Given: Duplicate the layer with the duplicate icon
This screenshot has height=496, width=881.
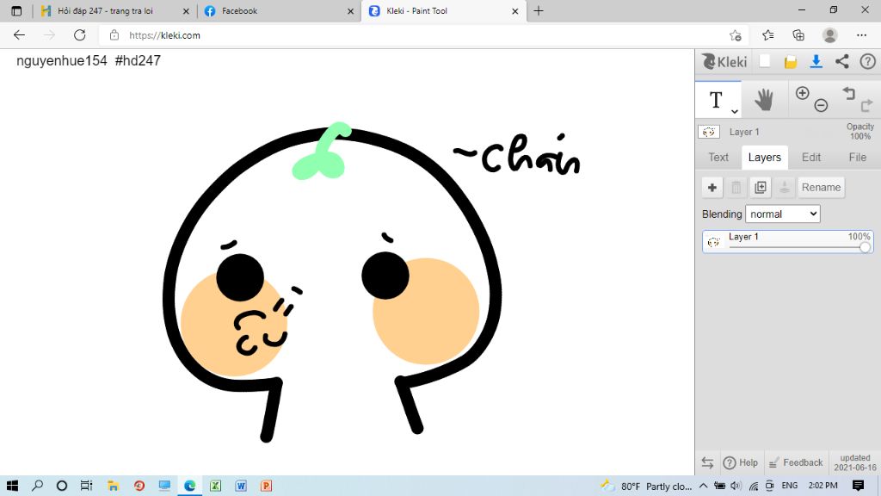Looking at the screenshot, I should click(x=761, y=187).
